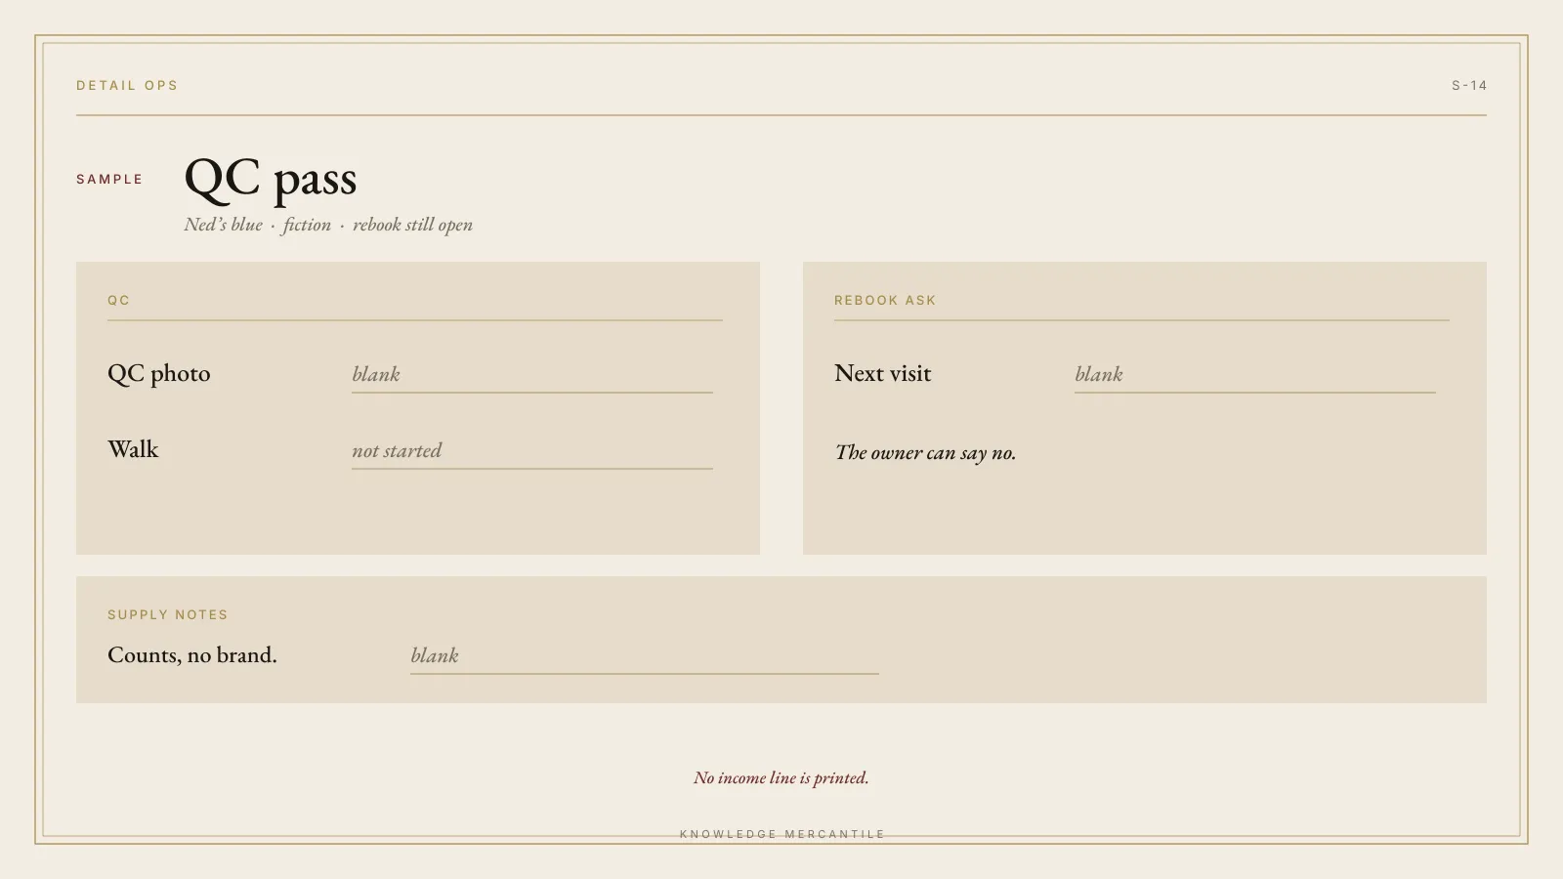Click the KNOWLEDGE MERCANTILE footer text
Image resolution: width=1563 pixels, height=879 pixels.
[x=782, y=834]
